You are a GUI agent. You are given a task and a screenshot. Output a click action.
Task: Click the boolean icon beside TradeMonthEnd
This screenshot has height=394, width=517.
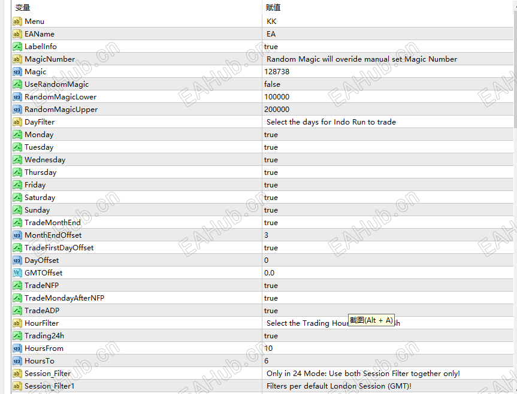pos(17,223)
